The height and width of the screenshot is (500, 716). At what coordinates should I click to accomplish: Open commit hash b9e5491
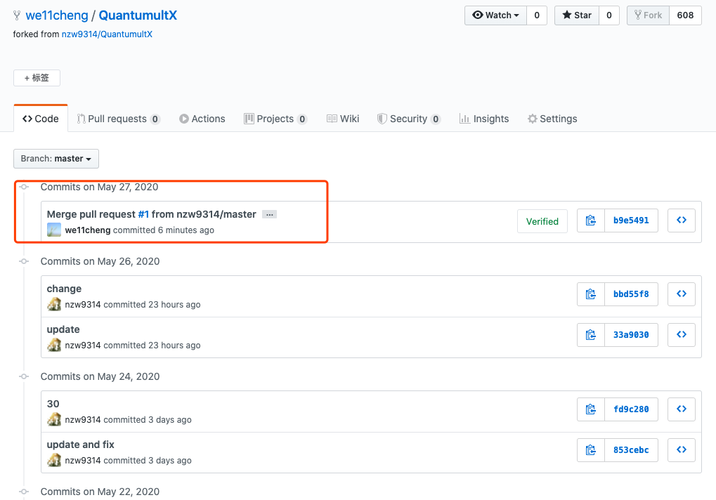coord(631,221)
